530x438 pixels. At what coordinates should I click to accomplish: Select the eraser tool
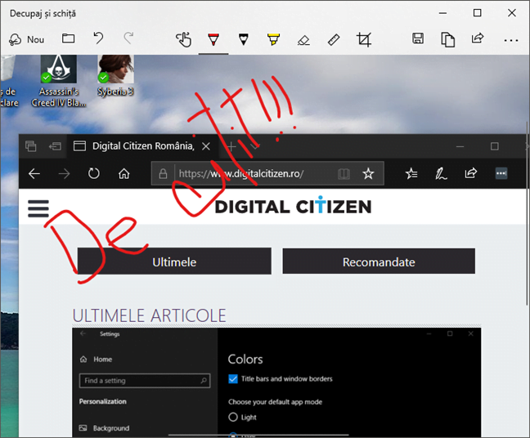[x=303, y=40]
